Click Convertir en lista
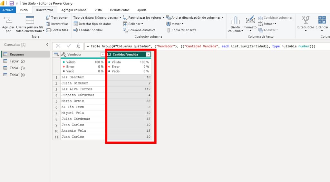The image size is (330, 182). [x=183, y=30]
